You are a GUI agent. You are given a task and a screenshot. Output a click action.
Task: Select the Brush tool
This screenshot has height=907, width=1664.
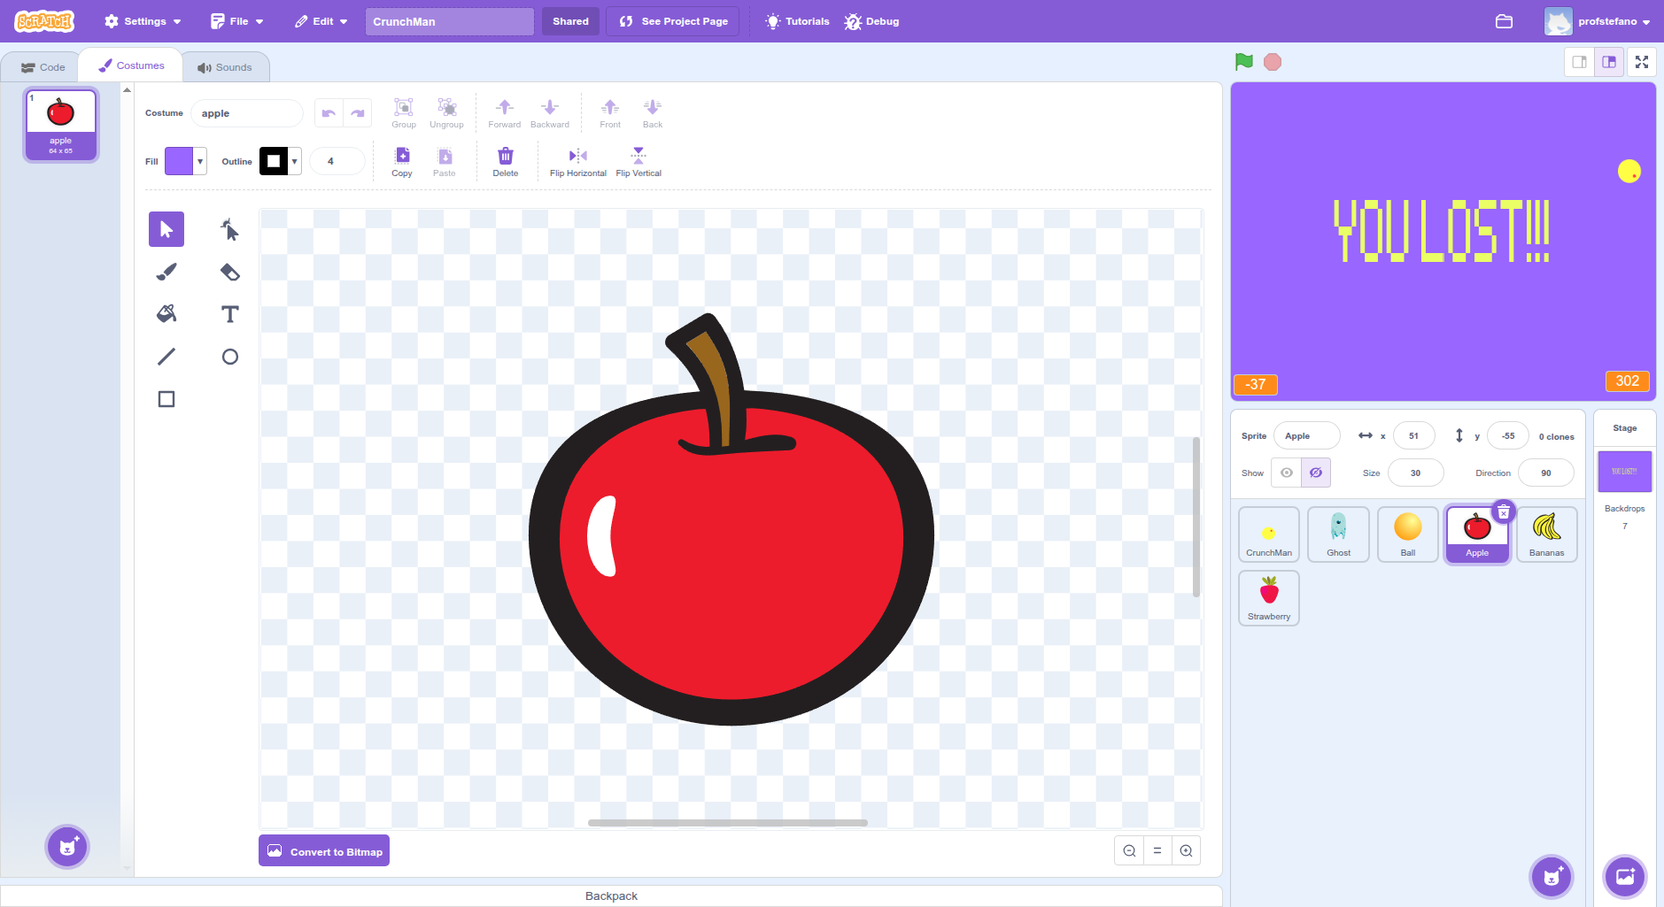[x=166, y=272]
